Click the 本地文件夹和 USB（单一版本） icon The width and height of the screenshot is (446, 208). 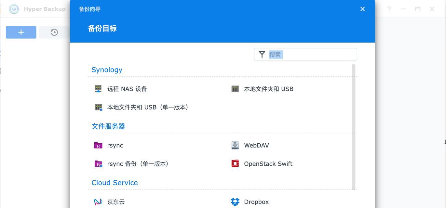coord(98,107)
